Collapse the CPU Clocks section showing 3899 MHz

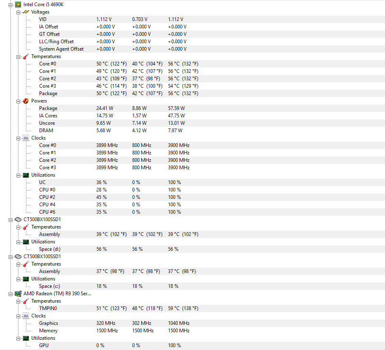pos(18,138)
